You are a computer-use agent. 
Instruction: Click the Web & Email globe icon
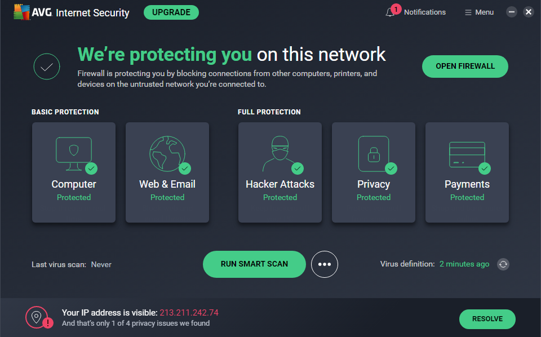(167, 153)
